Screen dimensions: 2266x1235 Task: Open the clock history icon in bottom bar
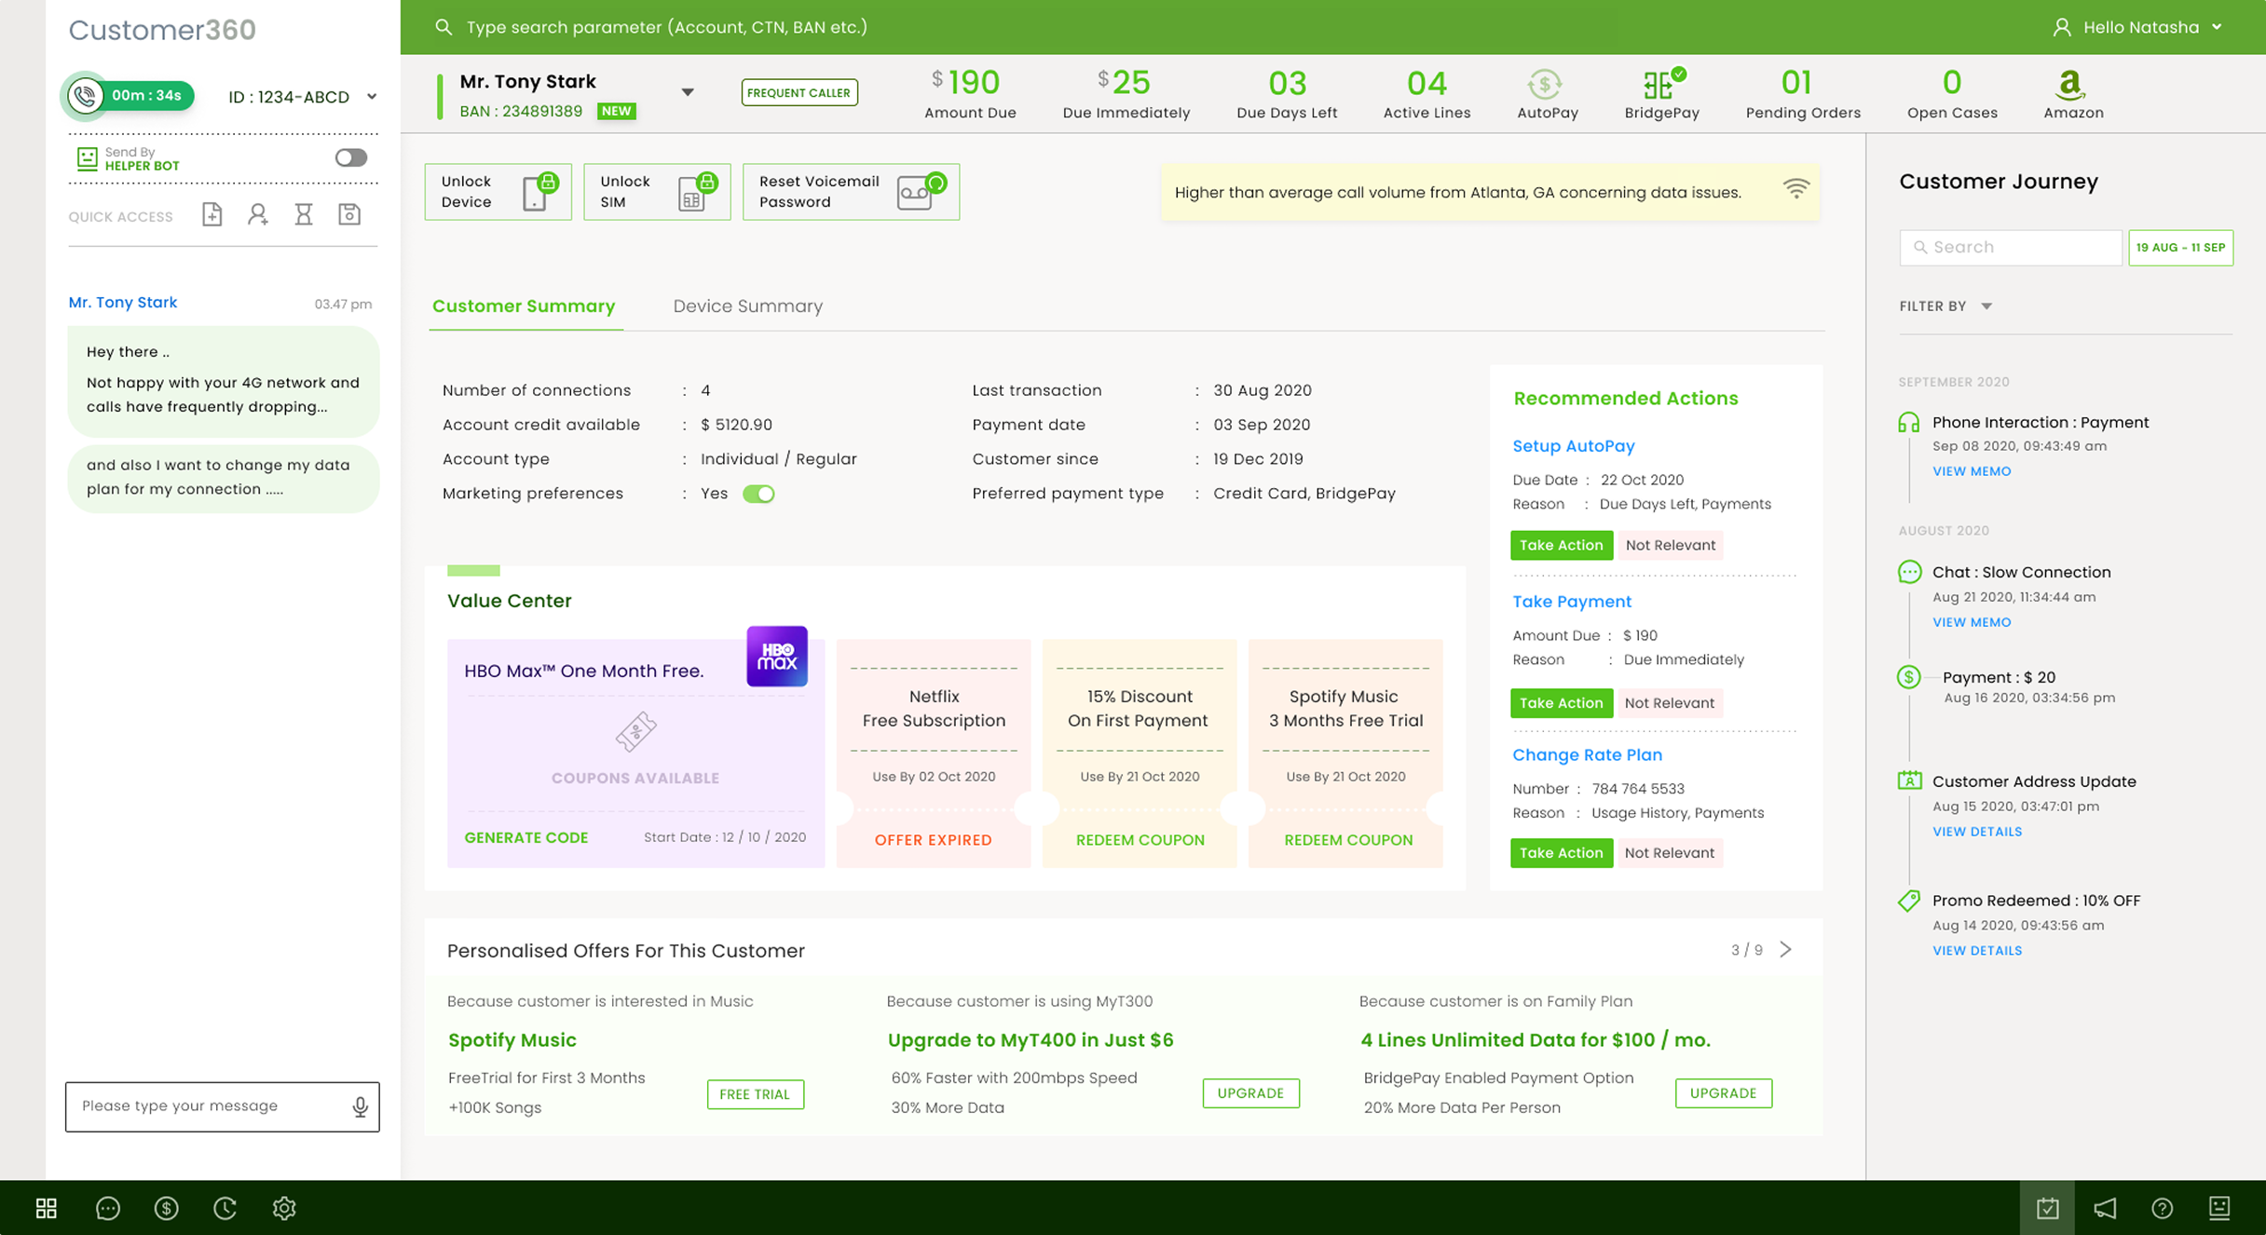pyautogui.click(x=225, y=1208)
